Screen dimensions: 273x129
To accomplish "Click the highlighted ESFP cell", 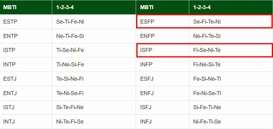I will tap(162, 22).
